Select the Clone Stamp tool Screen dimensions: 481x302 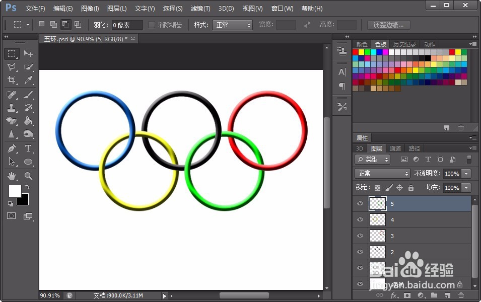[x=12, y=108]
